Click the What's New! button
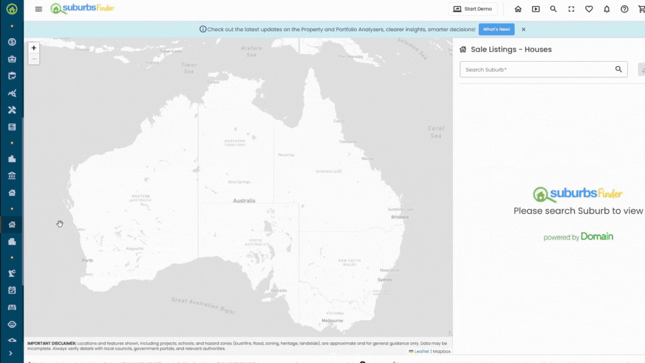This screenshot has width=645, height=363. (x=496, y=29)
